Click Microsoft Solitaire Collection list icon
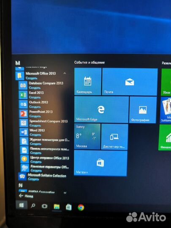171x228 pixels. pyautogui.click(x=22, y=176)
